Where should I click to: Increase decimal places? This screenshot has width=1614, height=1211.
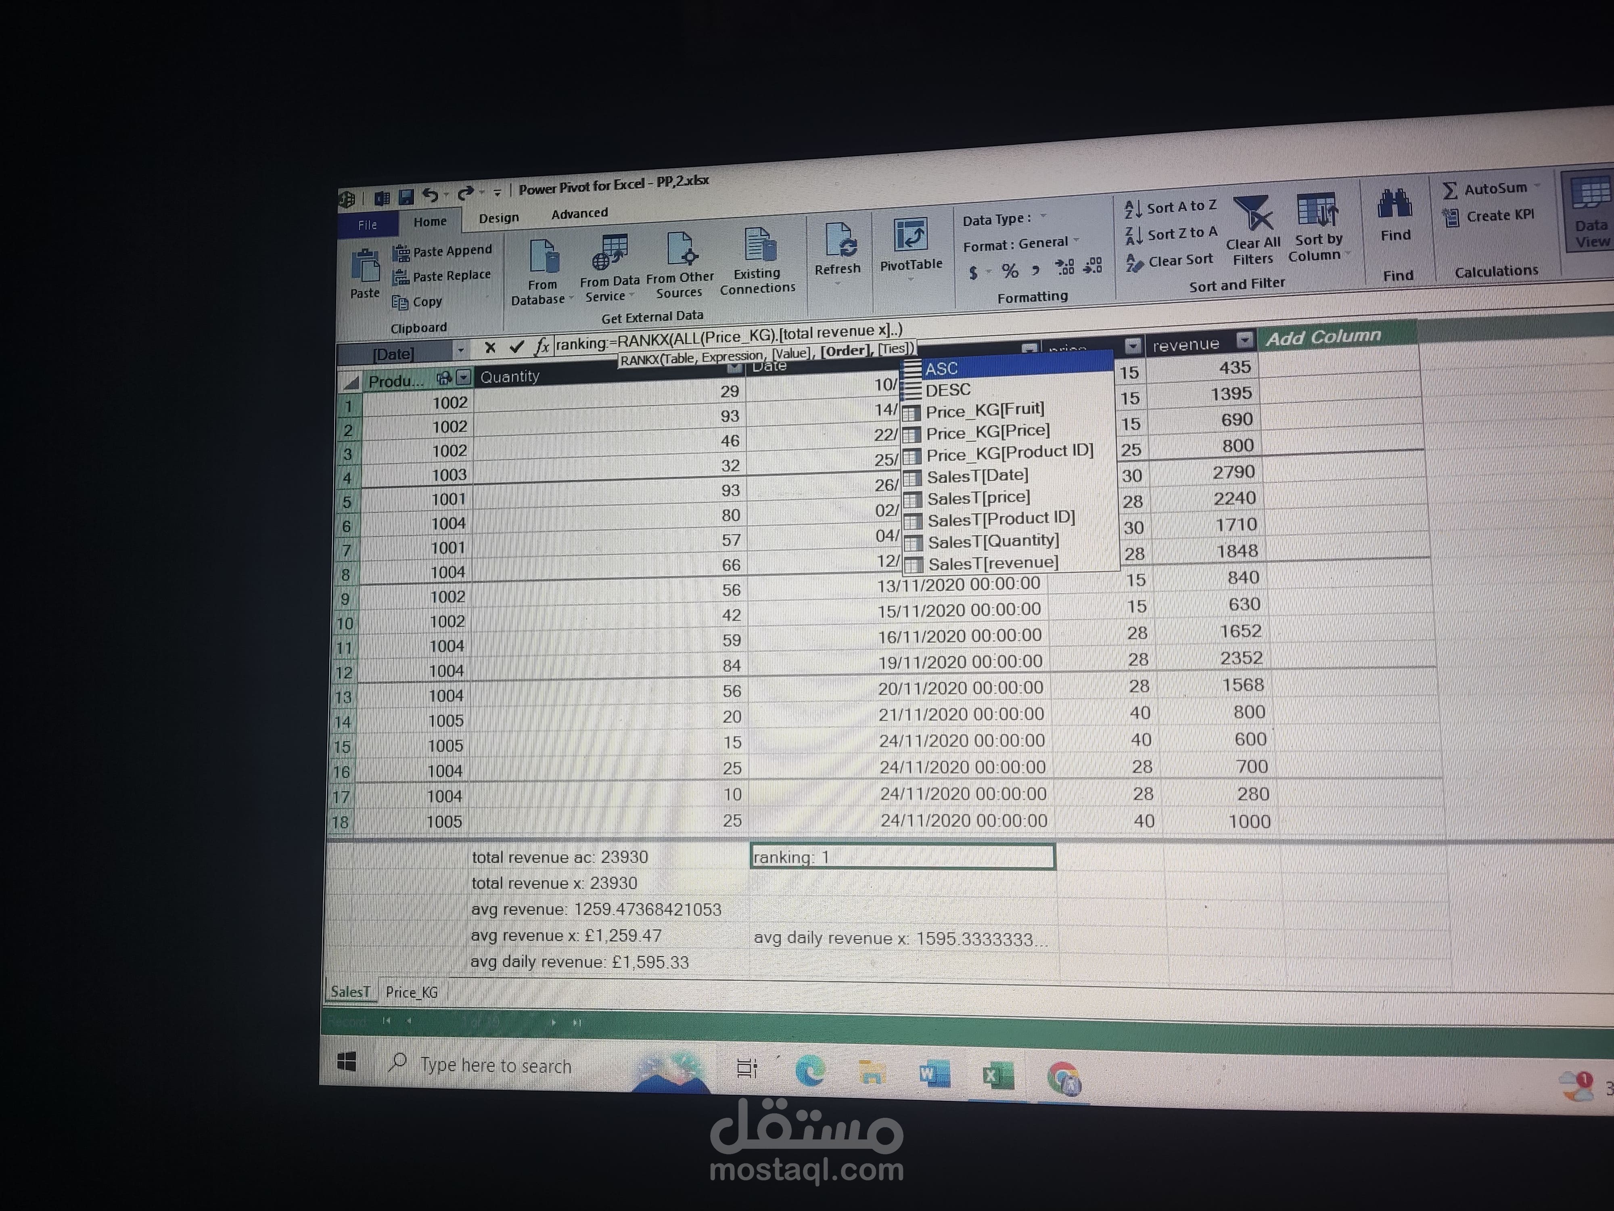[1065, 267]
